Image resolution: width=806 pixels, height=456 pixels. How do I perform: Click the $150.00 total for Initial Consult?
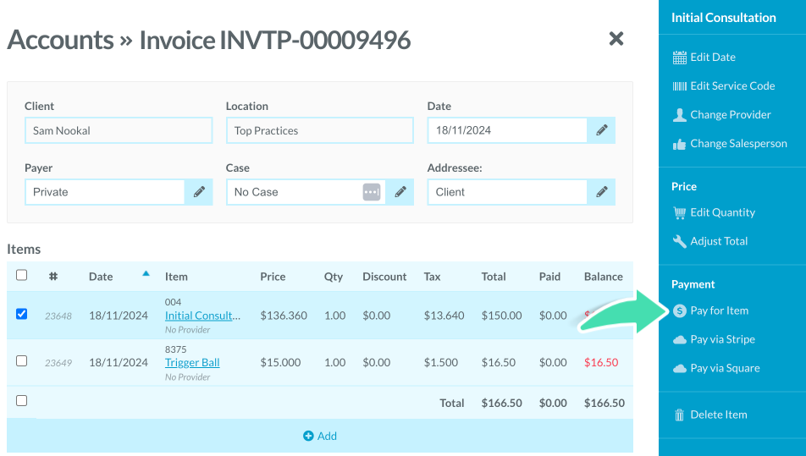click(502, 316)
